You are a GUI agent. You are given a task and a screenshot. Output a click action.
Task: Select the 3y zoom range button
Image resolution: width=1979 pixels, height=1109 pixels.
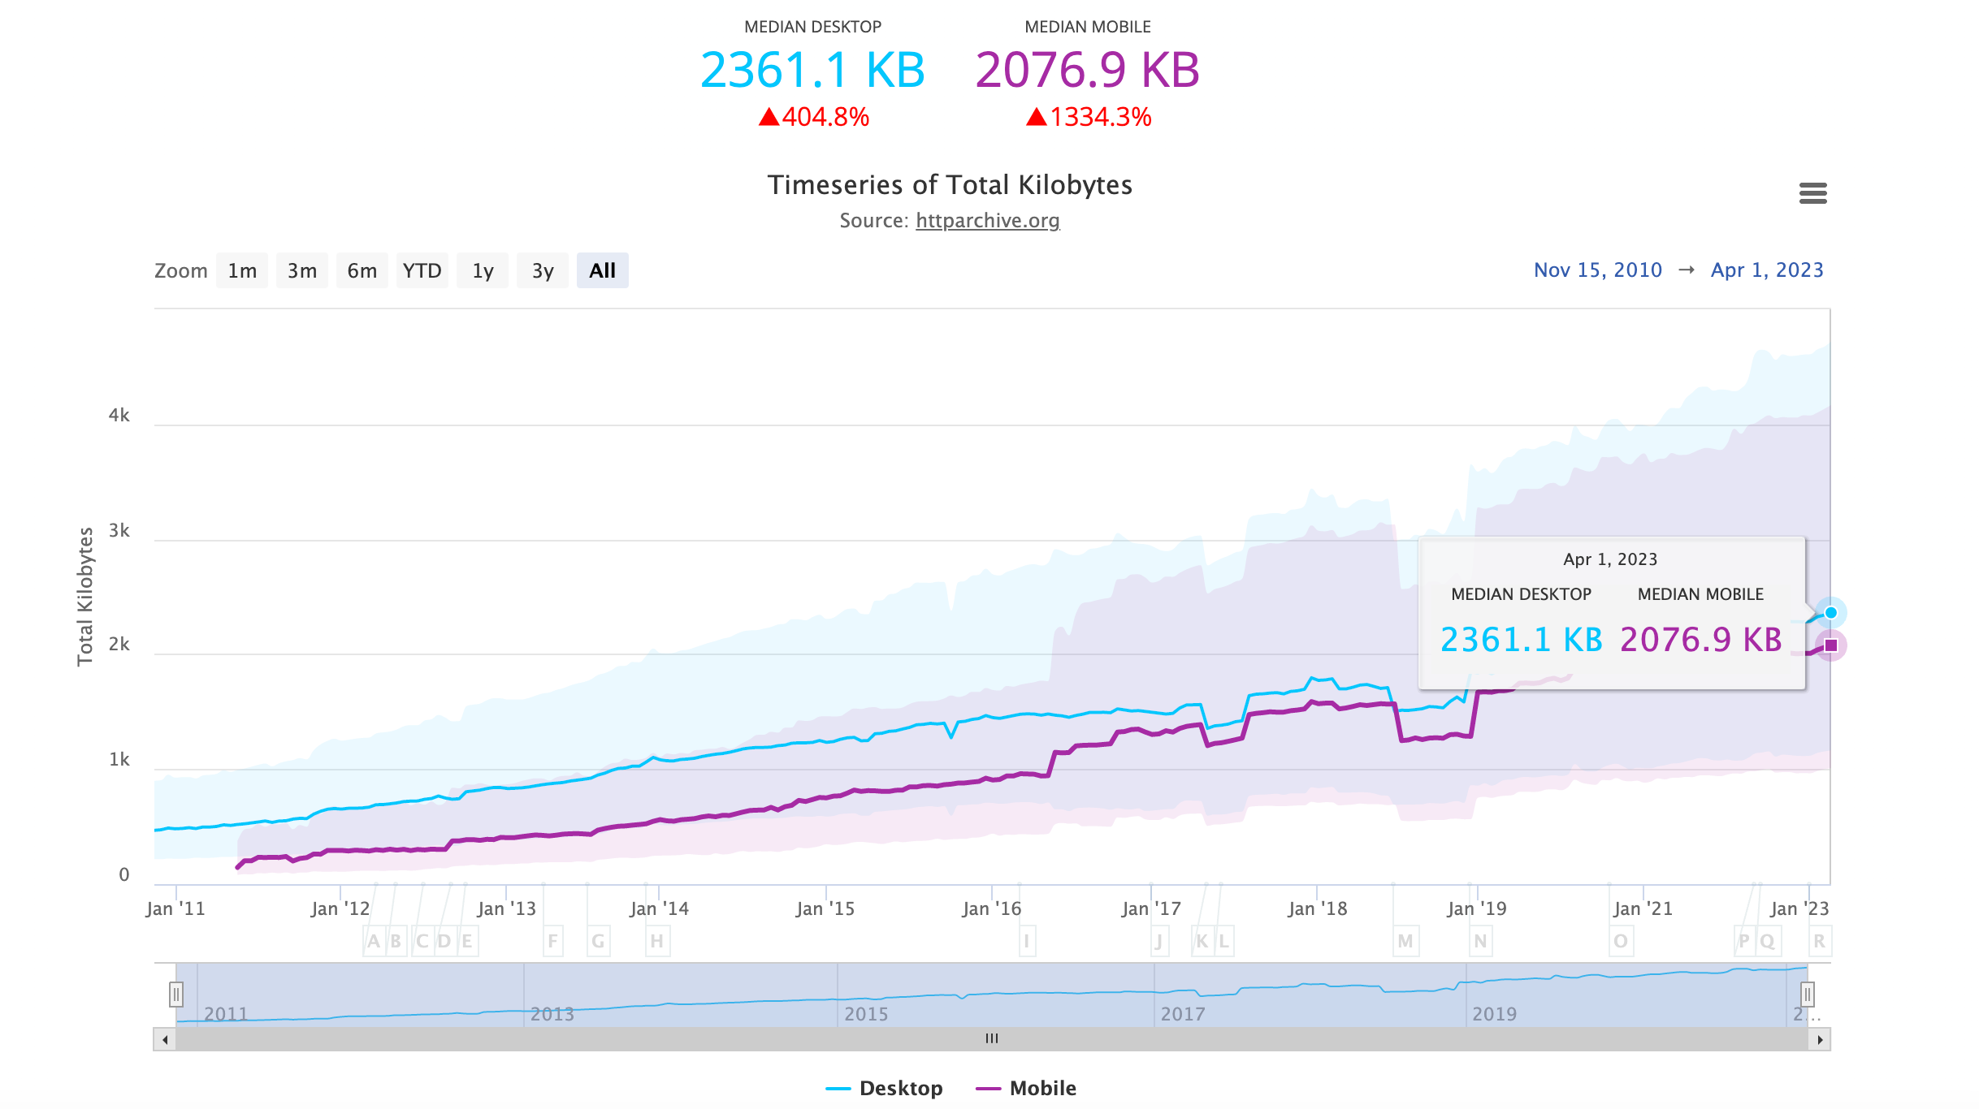(543, 270)
